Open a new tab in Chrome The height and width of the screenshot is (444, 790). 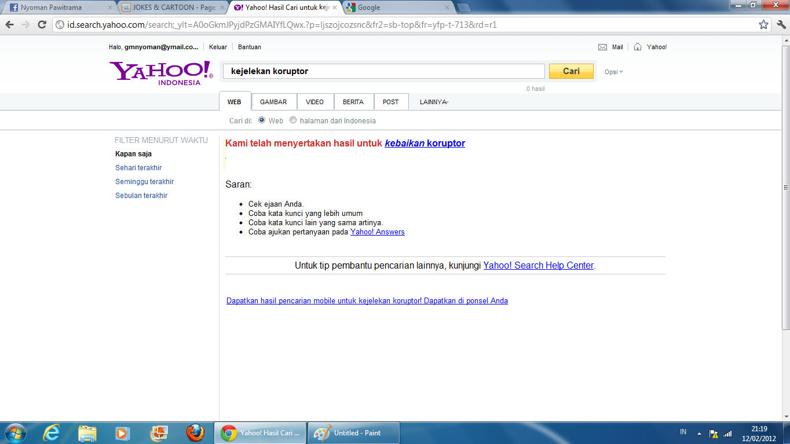464,8
